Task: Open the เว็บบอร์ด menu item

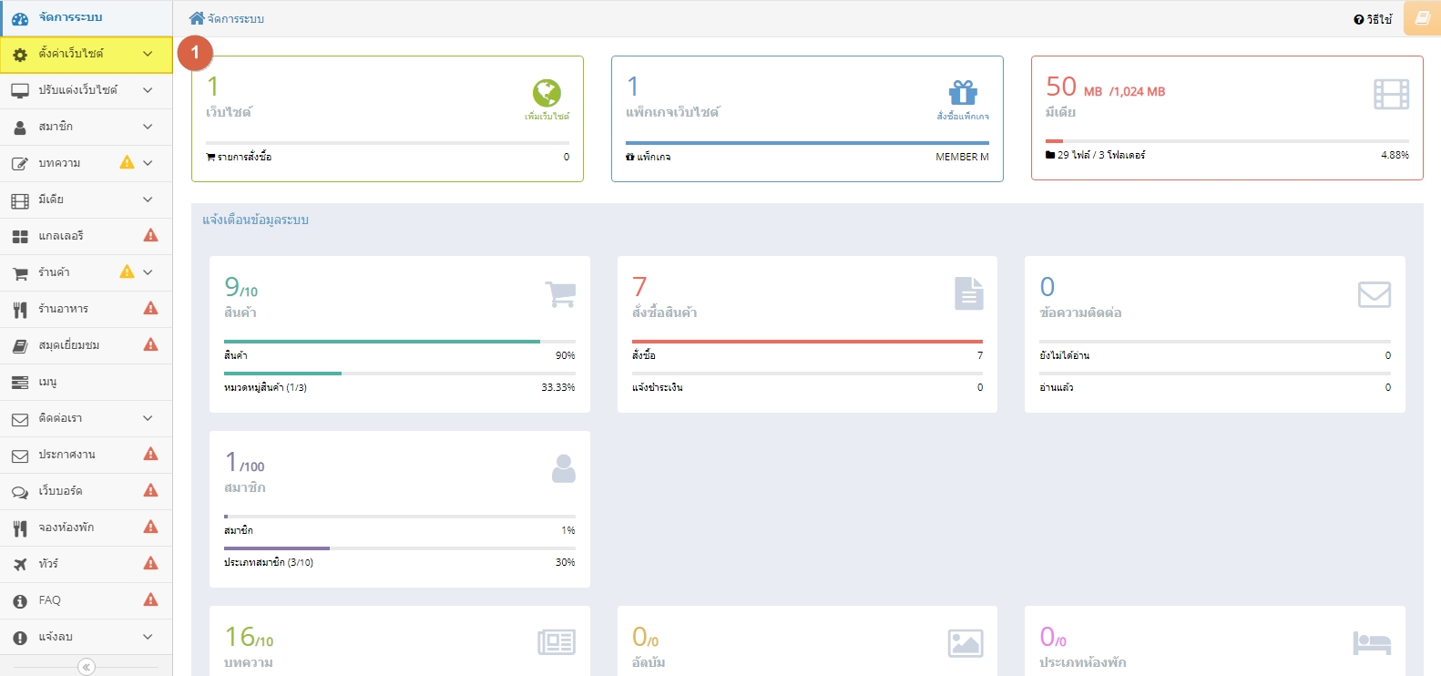Action: pos(87,491)
